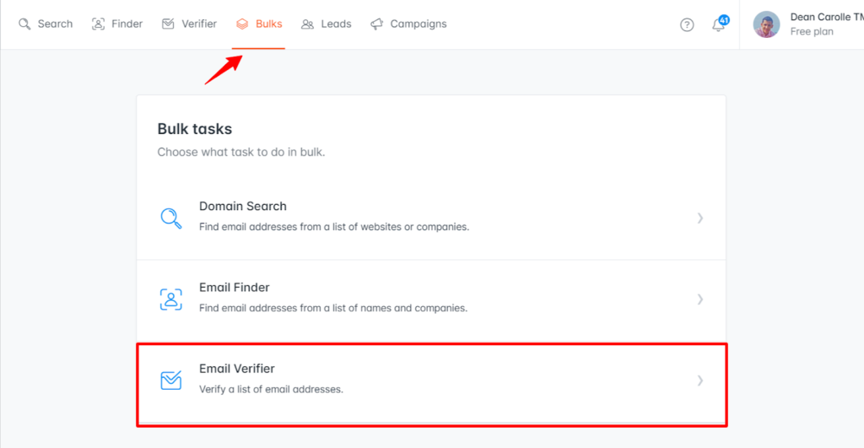Open the Domain Search bulk task title
The height and width of the screenshot is (448, 864).
243,206
